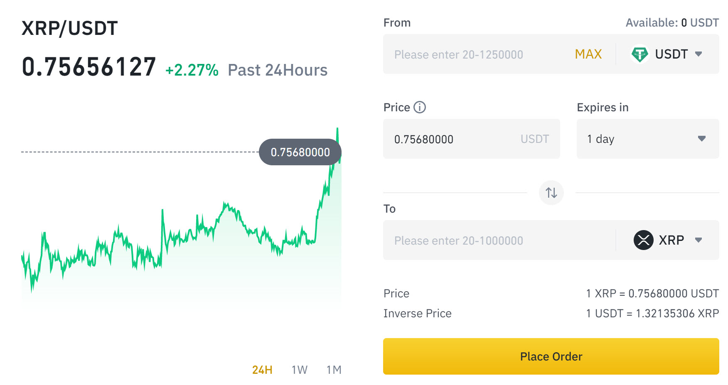Click the XRP/USDT pair title
The width and height of the screenshot is (728, 385).
[70, 28]
